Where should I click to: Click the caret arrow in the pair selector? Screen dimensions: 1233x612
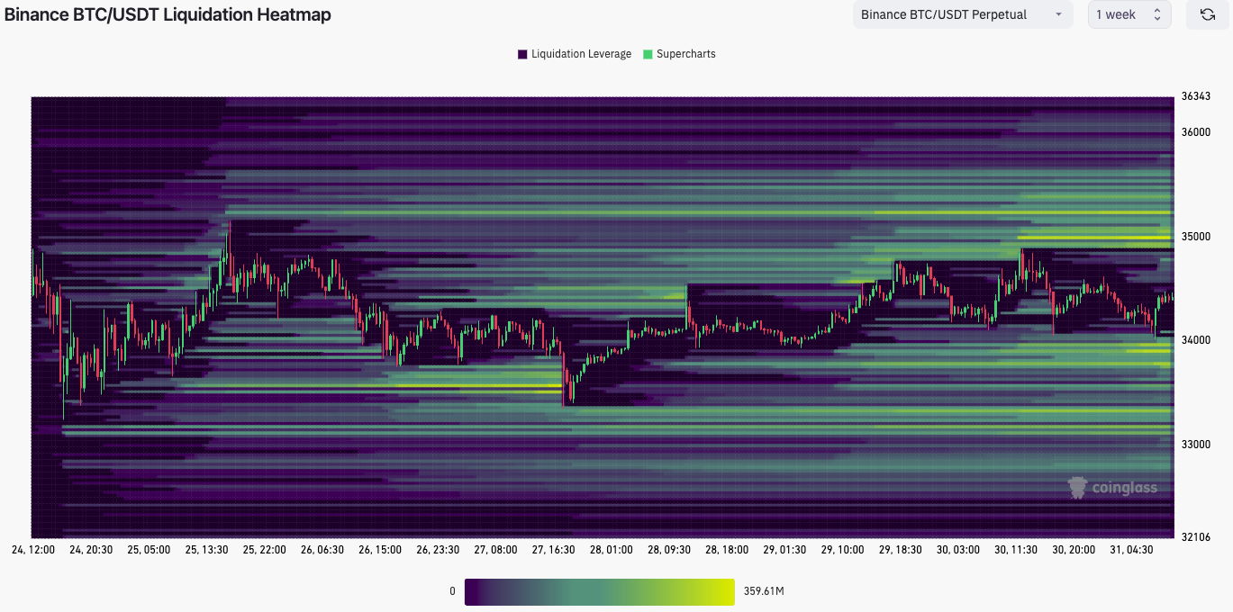1057,14
